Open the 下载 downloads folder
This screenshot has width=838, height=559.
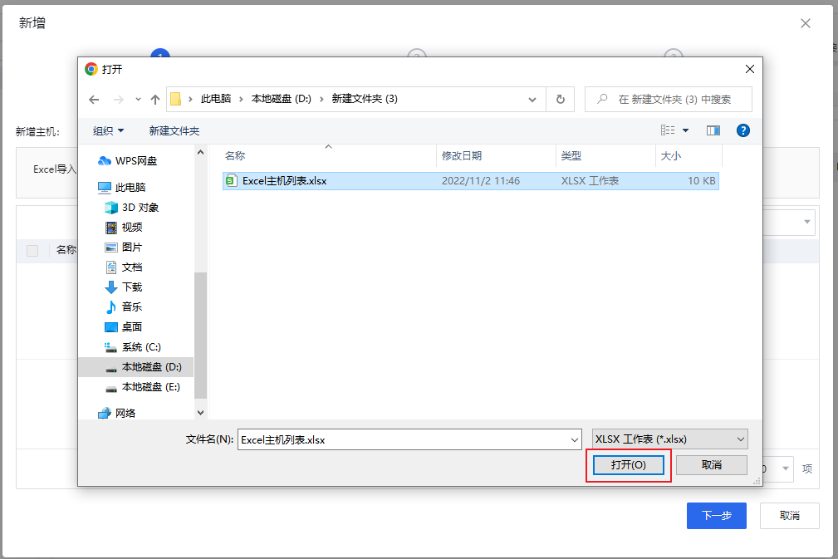131,287
